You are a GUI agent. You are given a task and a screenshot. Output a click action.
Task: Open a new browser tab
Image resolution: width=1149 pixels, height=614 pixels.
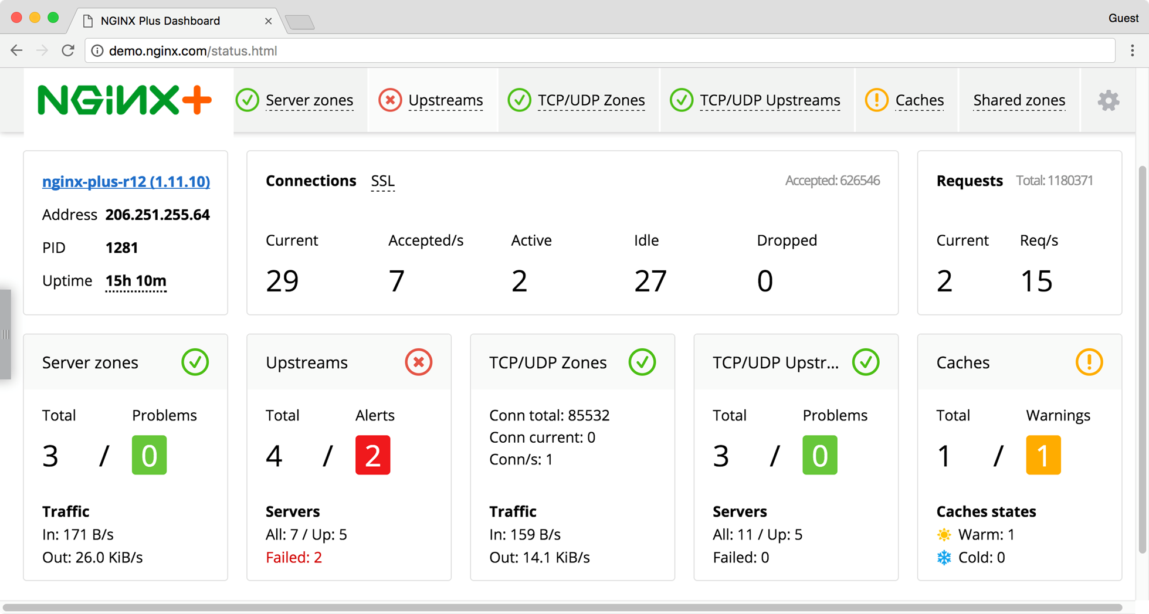(x=300, y=22)
